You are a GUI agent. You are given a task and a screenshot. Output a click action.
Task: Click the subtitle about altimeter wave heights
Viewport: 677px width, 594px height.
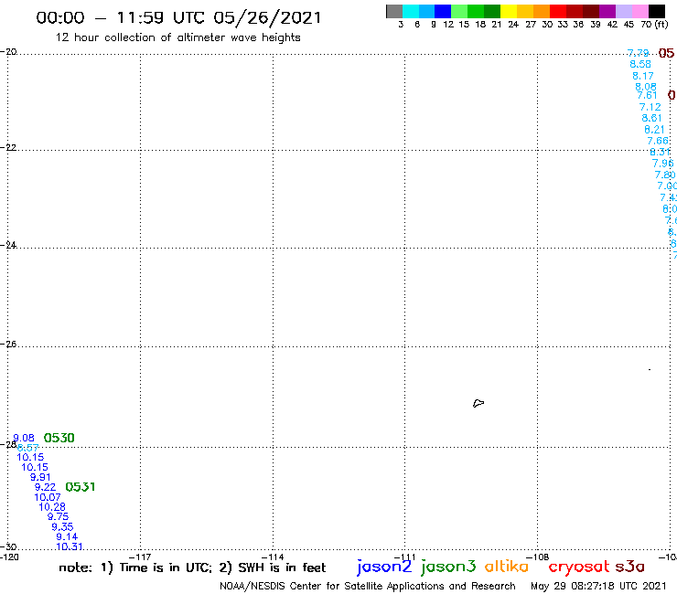[177, 37]
